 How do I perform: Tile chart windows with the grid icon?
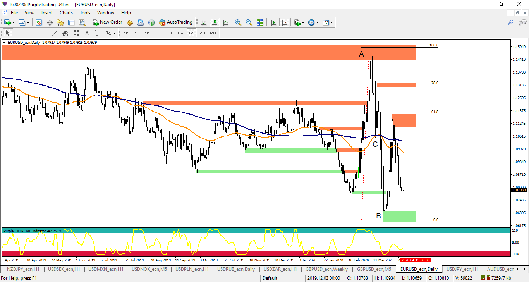coord(260,22)
